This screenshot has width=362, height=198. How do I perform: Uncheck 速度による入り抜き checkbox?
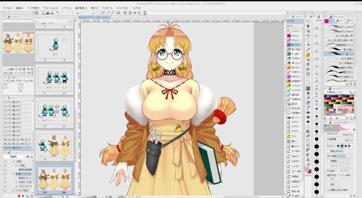point(328,190)
